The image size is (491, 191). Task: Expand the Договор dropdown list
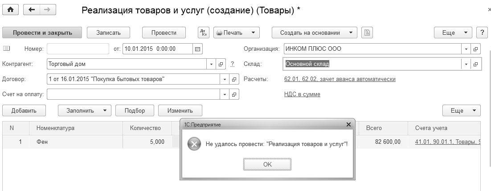[225, 79]
